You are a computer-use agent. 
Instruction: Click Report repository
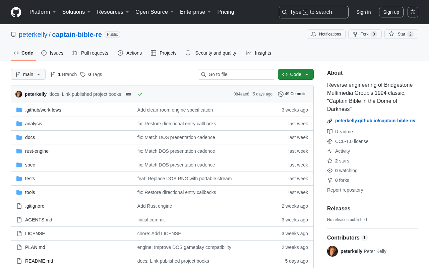tap(345, 190)
